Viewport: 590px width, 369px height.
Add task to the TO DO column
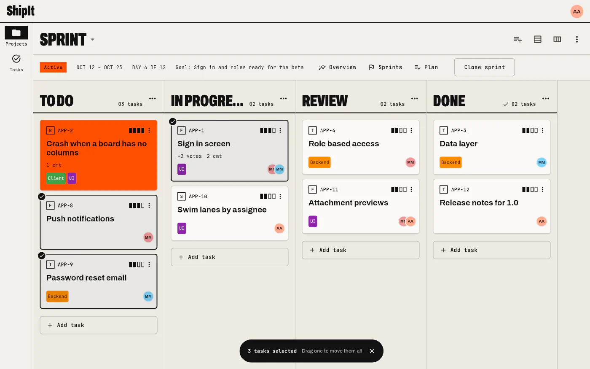click(99, 325)
